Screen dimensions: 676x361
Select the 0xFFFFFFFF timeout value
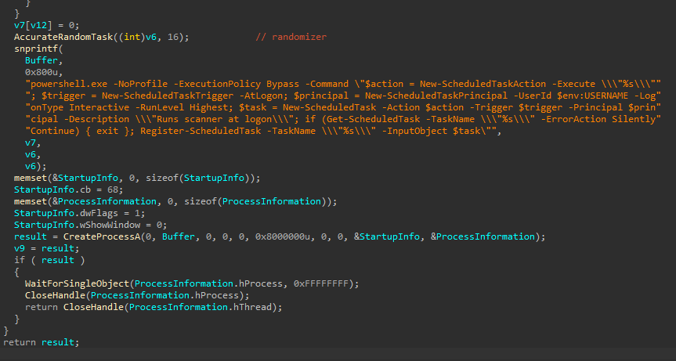(321, 284)
